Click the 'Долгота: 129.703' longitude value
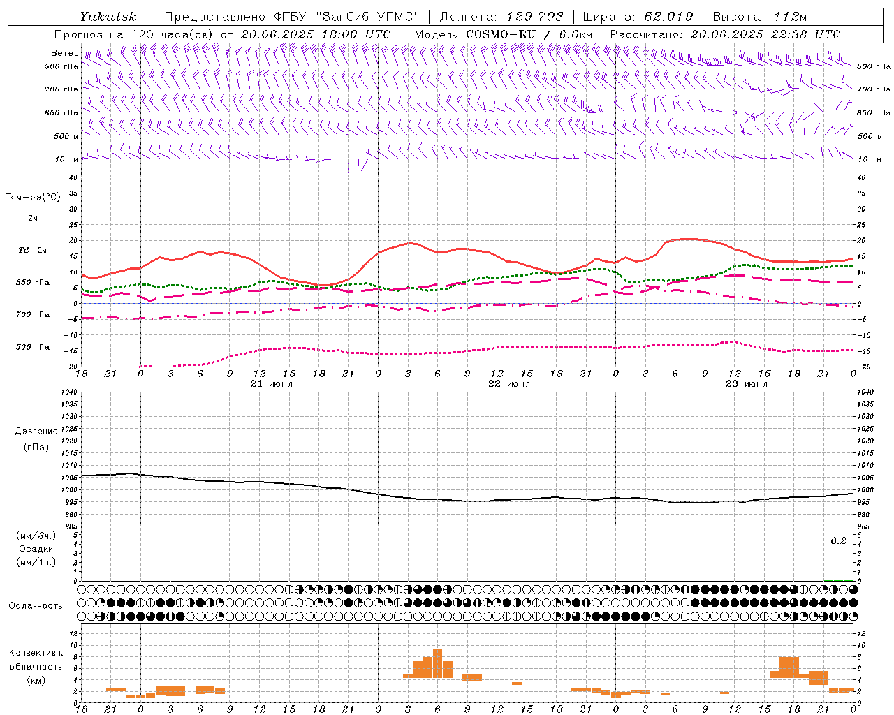Screen dimensions: 894x715 click(501, 17)
